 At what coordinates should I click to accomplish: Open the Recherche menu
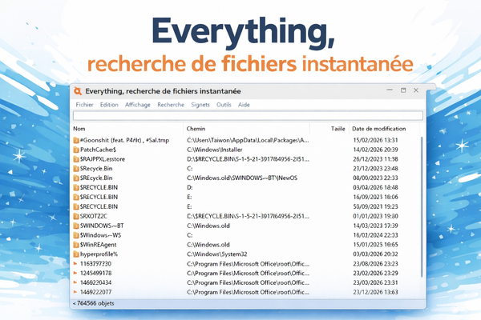[x=171, y=105]
